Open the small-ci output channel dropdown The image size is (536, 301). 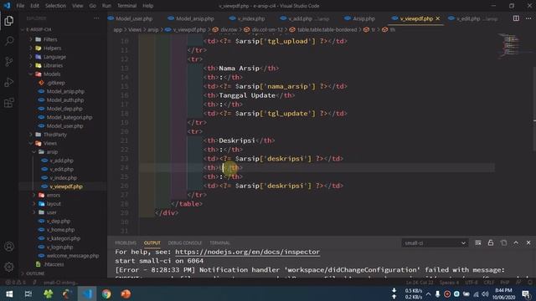pyautogui.click(x=435, y=243)
